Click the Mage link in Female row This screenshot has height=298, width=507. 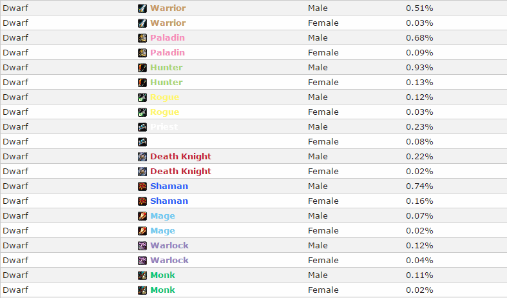tap(162, 231)
